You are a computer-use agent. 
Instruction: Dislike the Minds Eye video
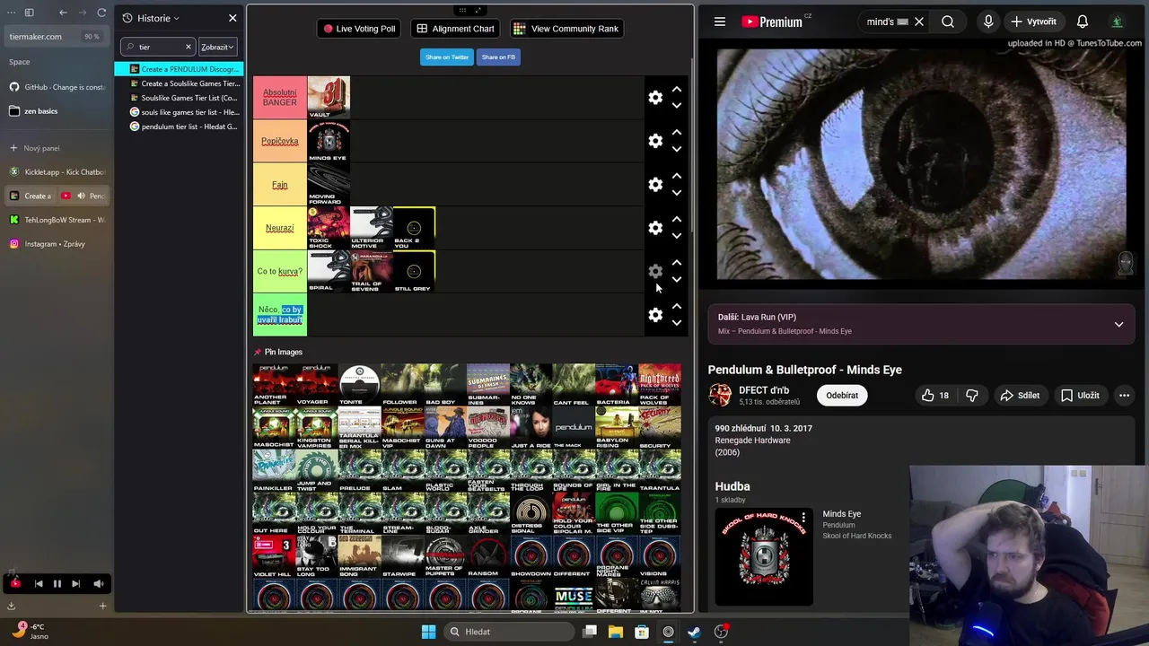971,396
